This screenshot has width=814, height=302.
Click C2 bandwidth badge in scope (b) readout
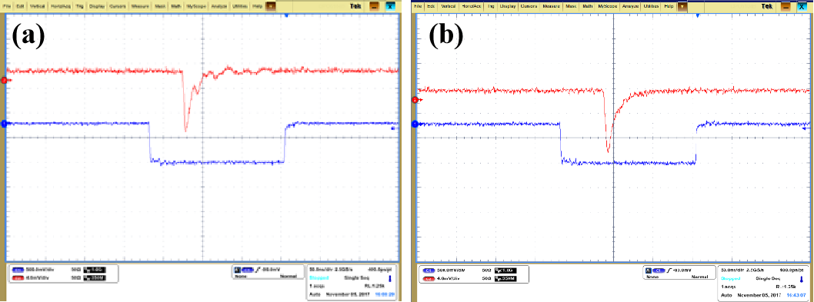pos(505,279)
